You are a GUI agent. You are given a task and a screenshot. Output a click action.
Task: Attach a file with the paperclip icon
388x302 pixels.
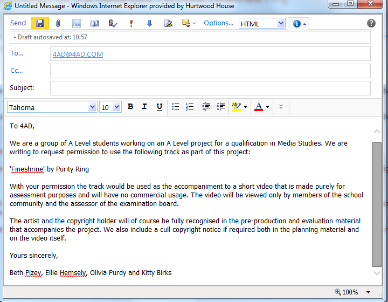[58, 23]
